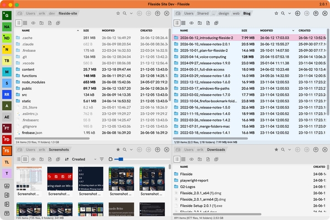Open the chevron dropdown beside search in Downloads pane
This screenshot has height=220, width=330.
point(290,150)
